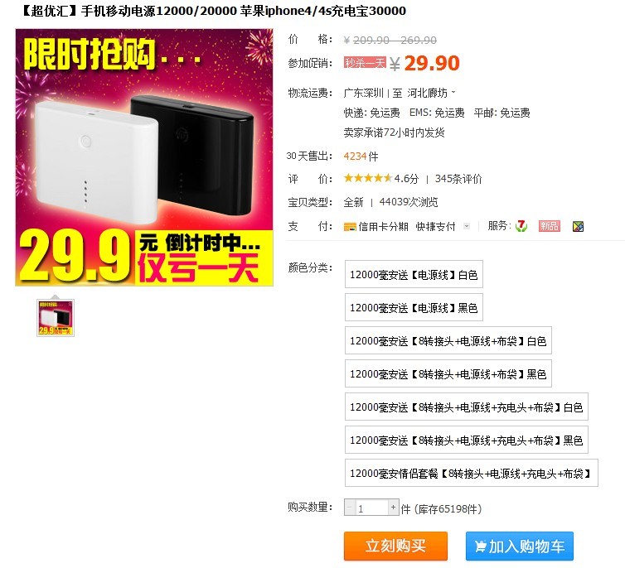
Task: Click the 快捷支付 payment link
Action: (435, 227)
